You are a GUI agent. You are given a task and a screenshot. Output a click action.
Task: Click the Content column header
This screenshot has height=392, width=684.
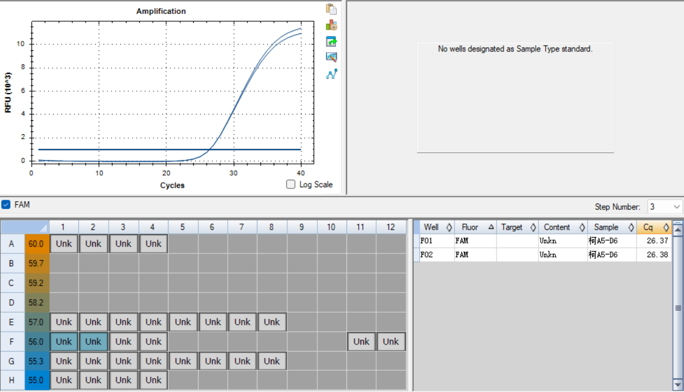coord(562,227)
